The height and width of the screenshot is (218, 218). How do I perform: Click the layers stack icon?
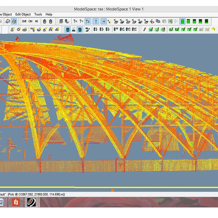point(61,21)
